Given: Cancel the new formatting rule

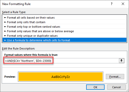Looking at the screenshot, I should pos(116,87).
